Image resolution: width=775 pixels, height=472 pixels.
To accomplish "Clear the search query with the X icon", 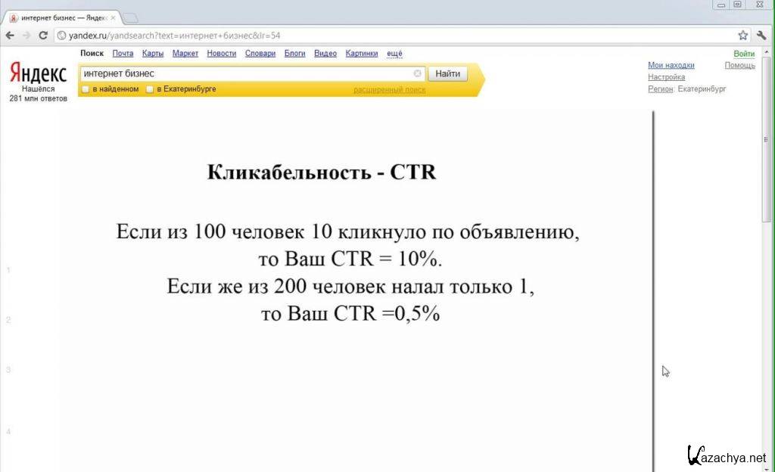I will pyautogui.click(x=417, y=73).
